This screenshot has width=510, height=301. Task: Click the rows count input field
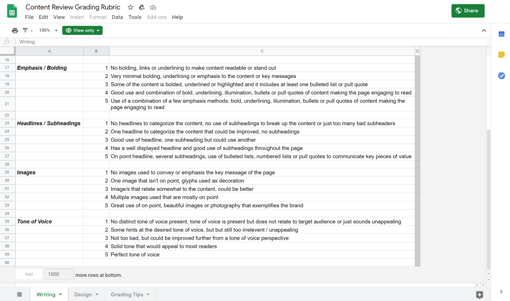59,274
